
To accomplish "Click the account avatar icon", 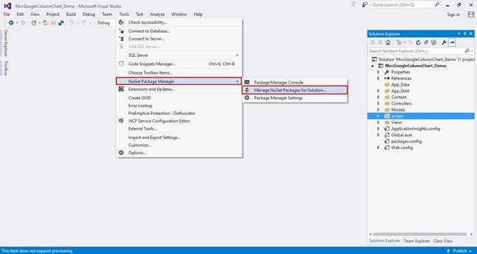I will click(471, 14).
